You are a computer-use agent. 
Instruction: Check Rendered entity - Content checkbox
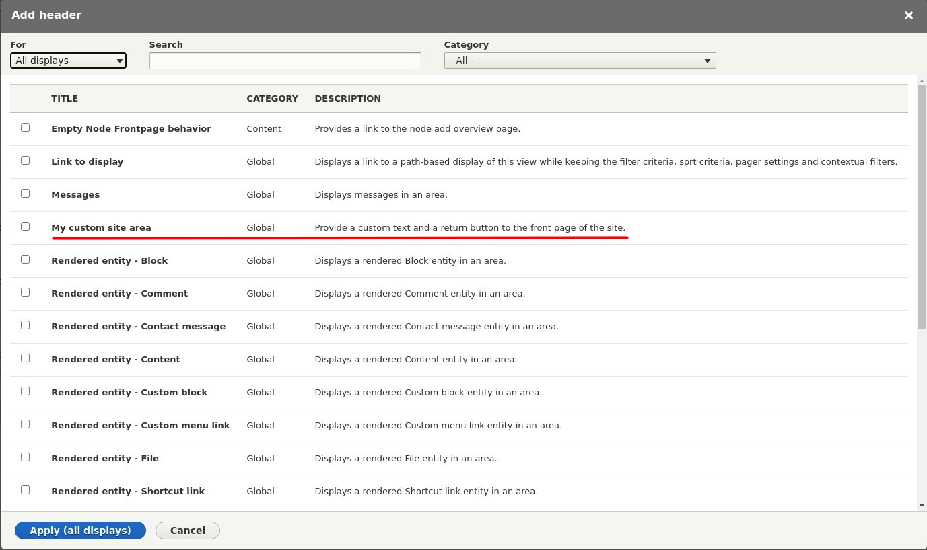tap(25, 358)
